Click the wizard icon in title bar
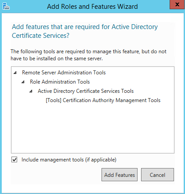 pyautogui.click(x=6, y=6)
